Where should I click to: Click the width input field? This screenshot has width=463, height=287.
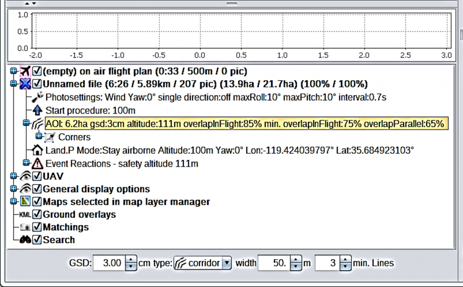click(273, 263)
